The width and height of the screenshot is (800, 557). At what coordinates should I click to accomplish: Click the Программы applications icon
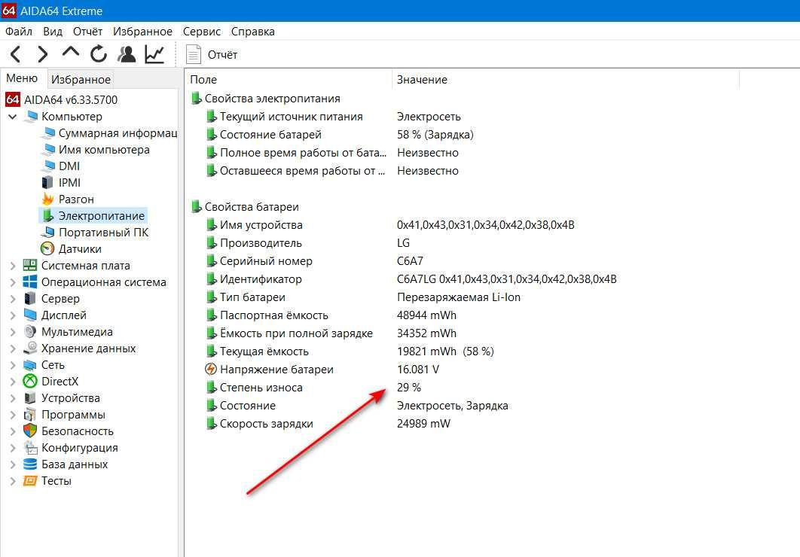[x=30, y=414]
